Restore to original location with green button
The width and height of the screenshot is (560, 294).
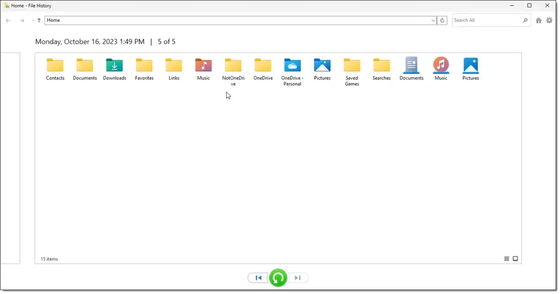pyautogui.click(x=278, y=278)
